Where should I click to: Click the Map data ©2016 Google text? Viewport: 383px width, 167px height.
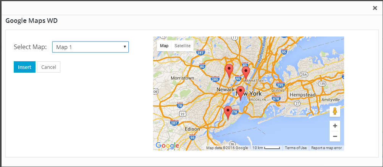[227, 148]
